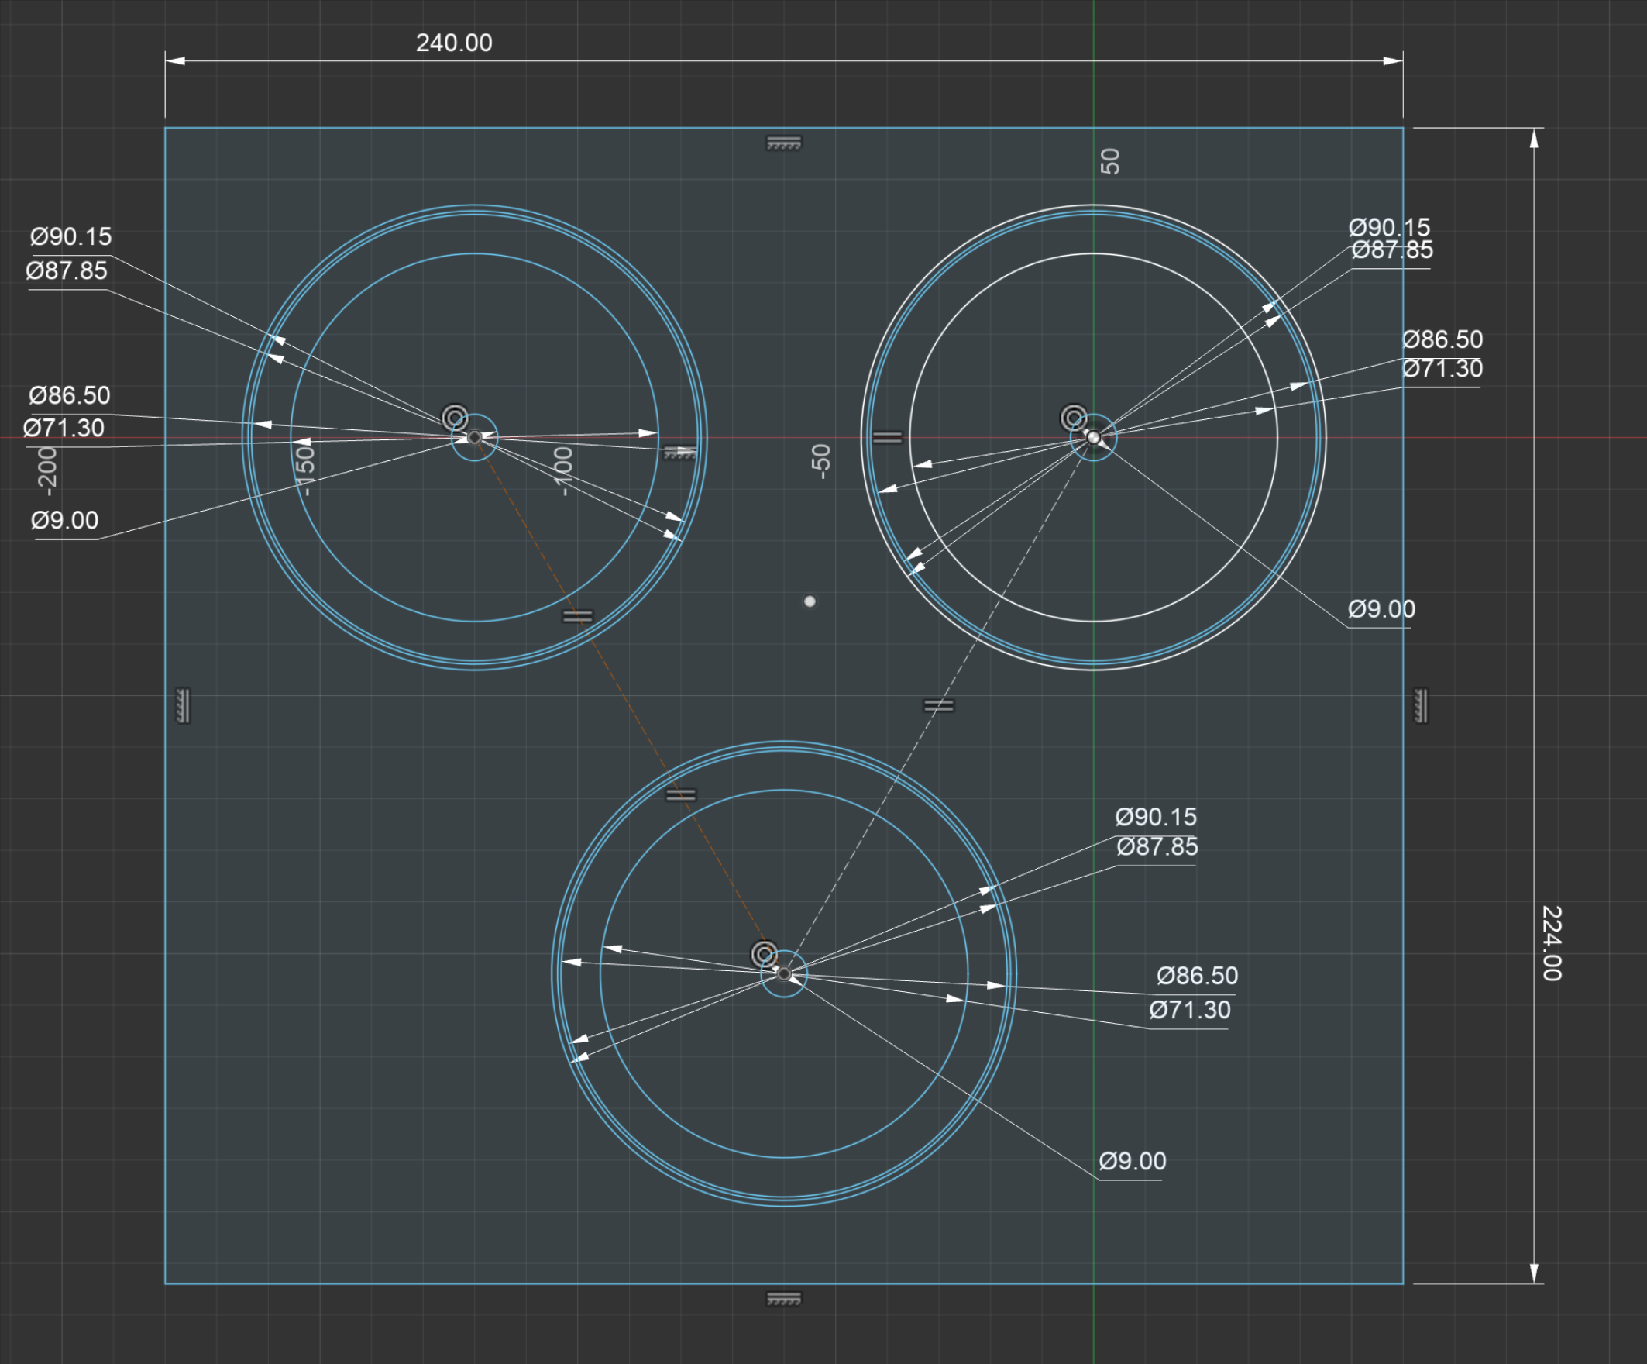Select the equal constraint symbol below the left circle

[578, 617]
